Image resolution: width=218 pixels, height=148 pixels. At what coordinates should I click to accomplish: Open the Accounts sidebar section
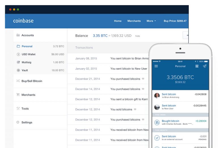(x=40, y=35)
